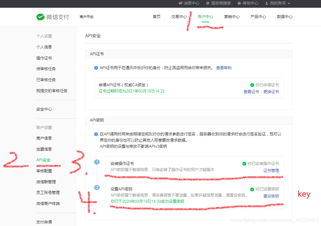This screenshot has width=321, height=226.
Task: Switch to 数据中心 tab
Action: [285, 17]
